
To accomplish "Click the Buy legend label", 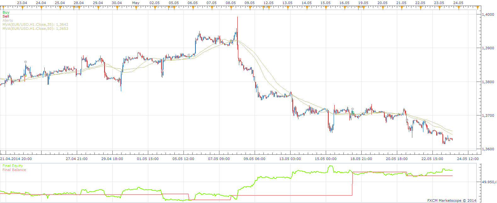I will coord(6,12).
